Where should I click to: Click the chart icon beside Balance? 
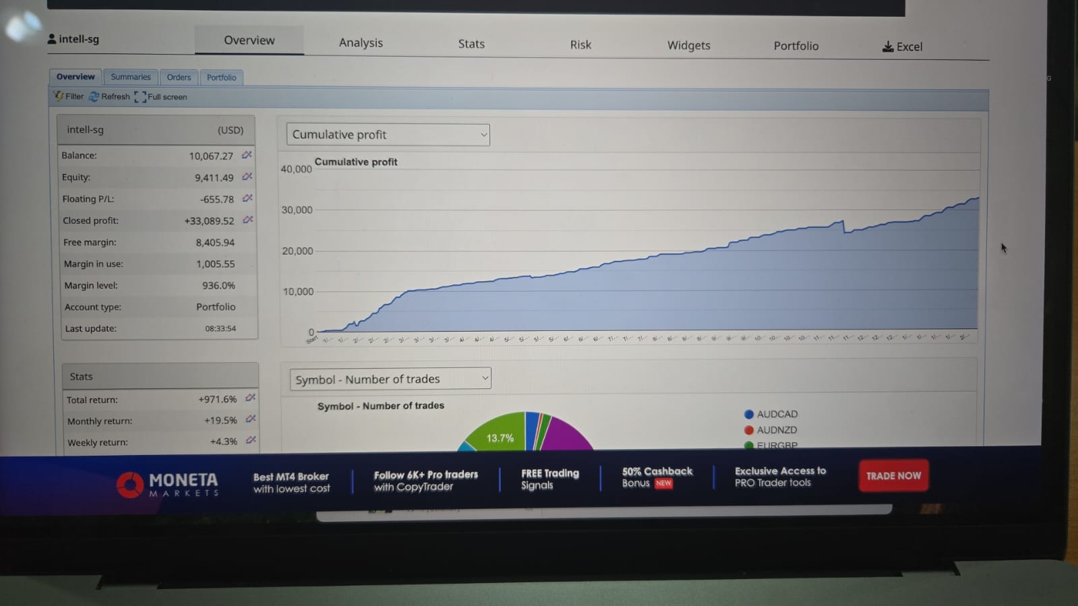click(x=247, y=155)
